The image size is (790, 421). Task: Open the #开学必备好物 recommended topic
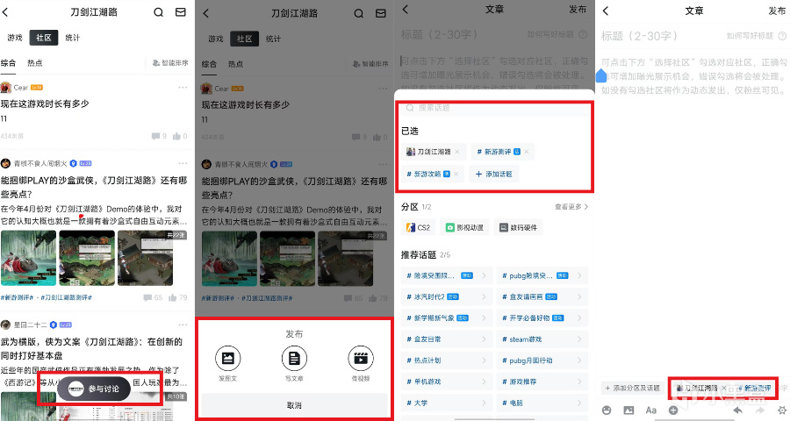[x=542, y=318]
